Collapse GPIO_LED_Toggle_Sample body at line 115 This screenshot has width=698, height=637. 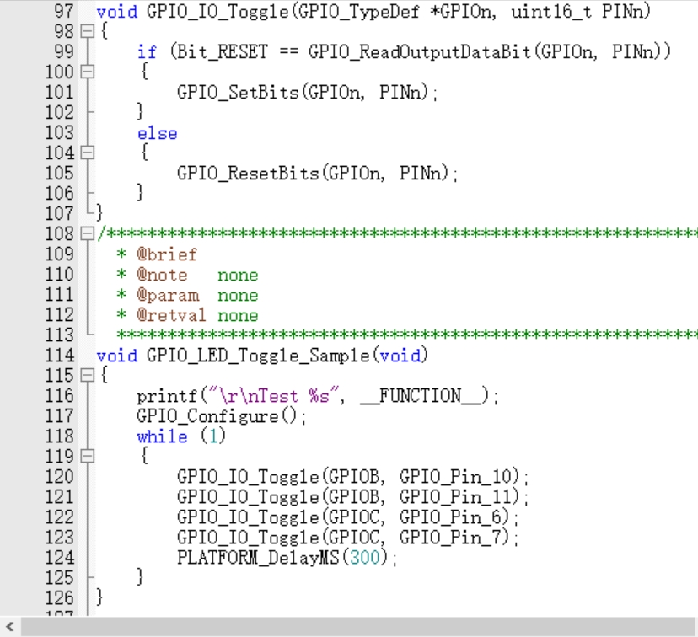point(86,376)
